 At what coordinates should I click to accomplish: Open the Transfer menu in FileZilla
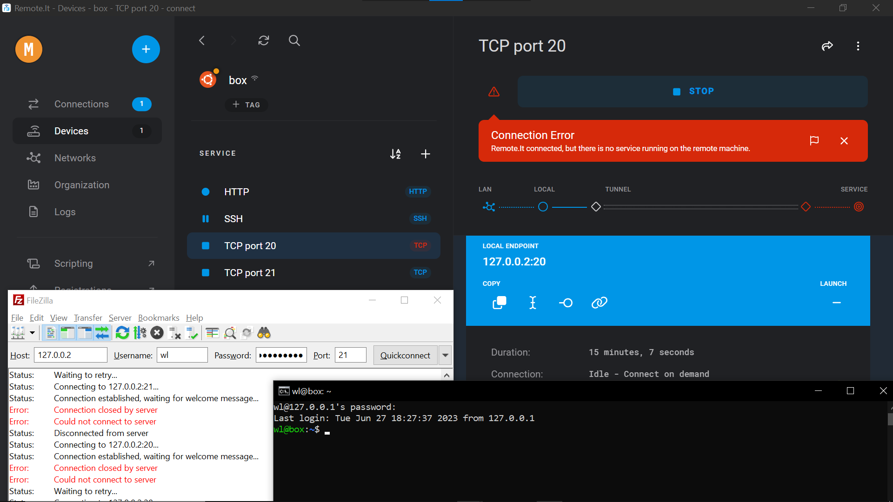[x=88, y=318]
